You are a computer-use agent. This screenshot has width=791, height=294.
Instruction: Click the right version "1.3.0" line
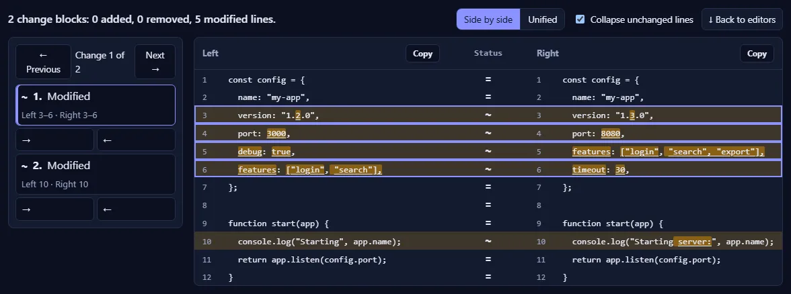click(x=613, y=115)
